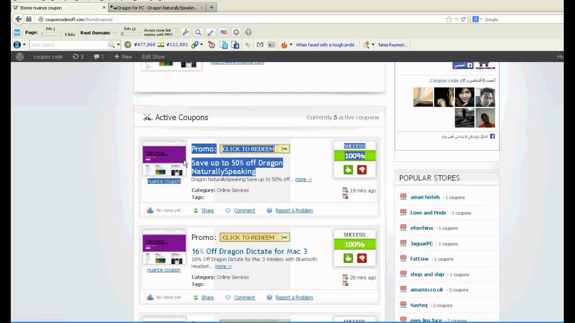Click the MozBar DA: 13 meter bar
Viewport: 575px width, 323px height.
click(130, 34)
